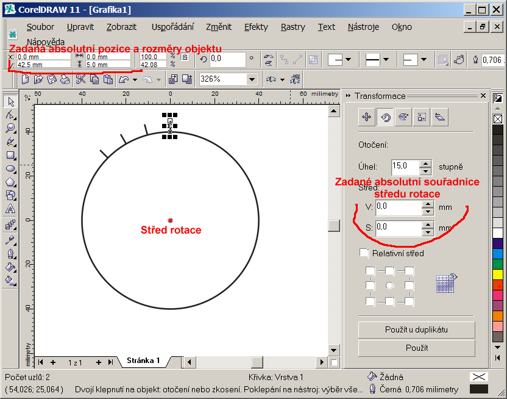Select the Polygon tool
Image resolution: width=507 pixels, height=399 pixels.
tap(11, 182)
